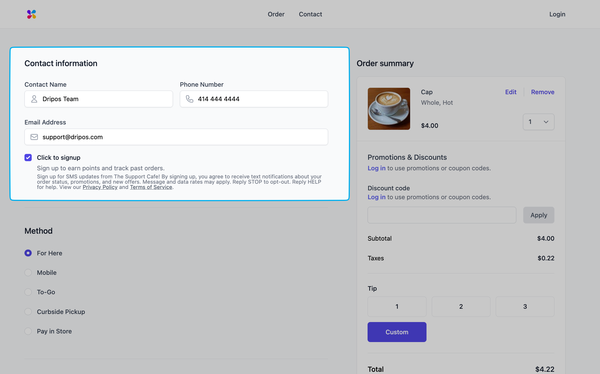Click the phone icon in Phone Number field
Screen dimensions: 600x374
tap(190, 99)
